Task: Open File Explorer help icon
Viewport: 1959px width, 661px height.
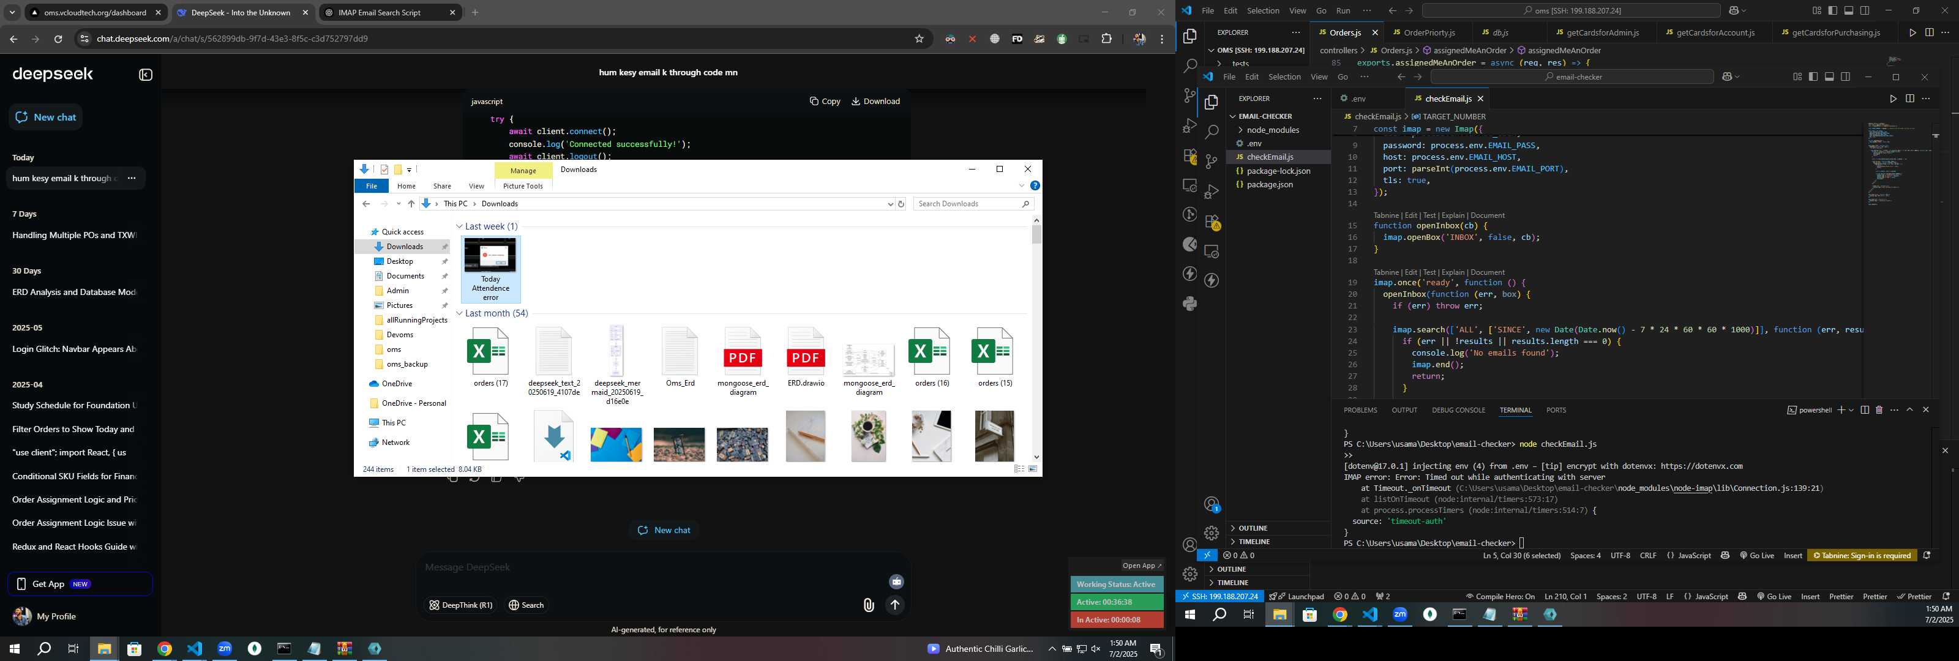Action: click(x=1035, y=185)
